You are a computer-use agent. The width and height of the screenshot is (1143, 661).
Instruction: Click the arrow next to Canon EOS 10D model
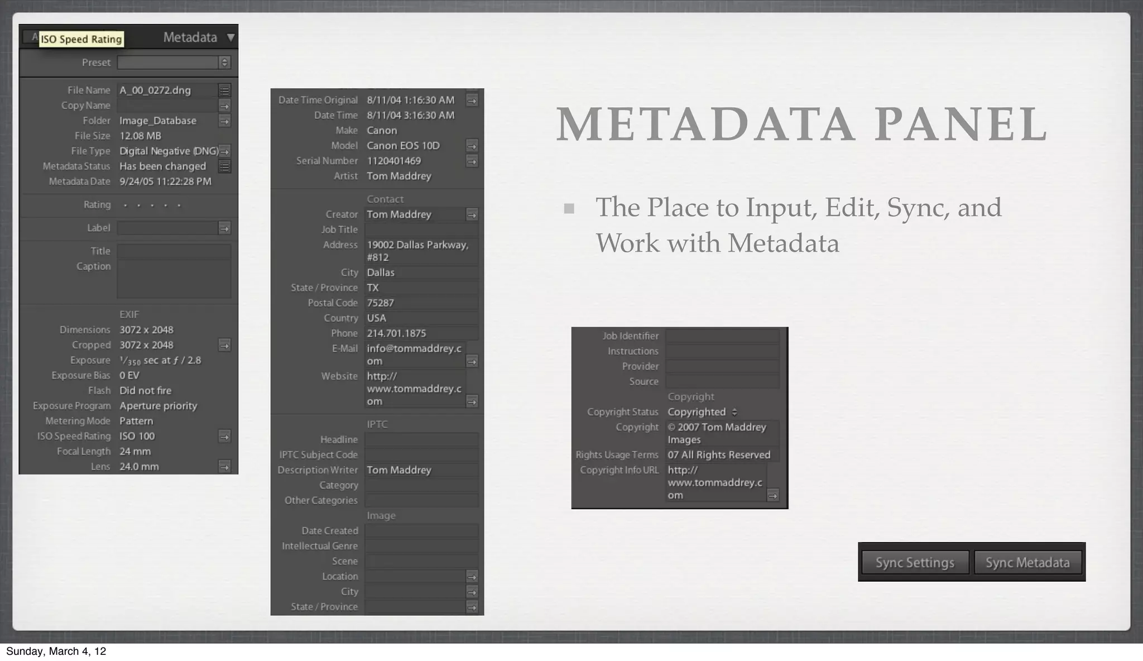pos(472,146)
